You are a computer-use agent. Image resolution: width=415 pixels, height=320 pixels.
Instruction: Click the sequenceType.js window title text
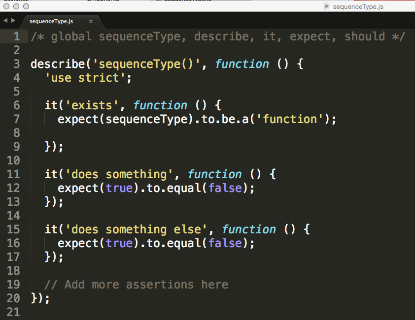(x=358, y=6)
